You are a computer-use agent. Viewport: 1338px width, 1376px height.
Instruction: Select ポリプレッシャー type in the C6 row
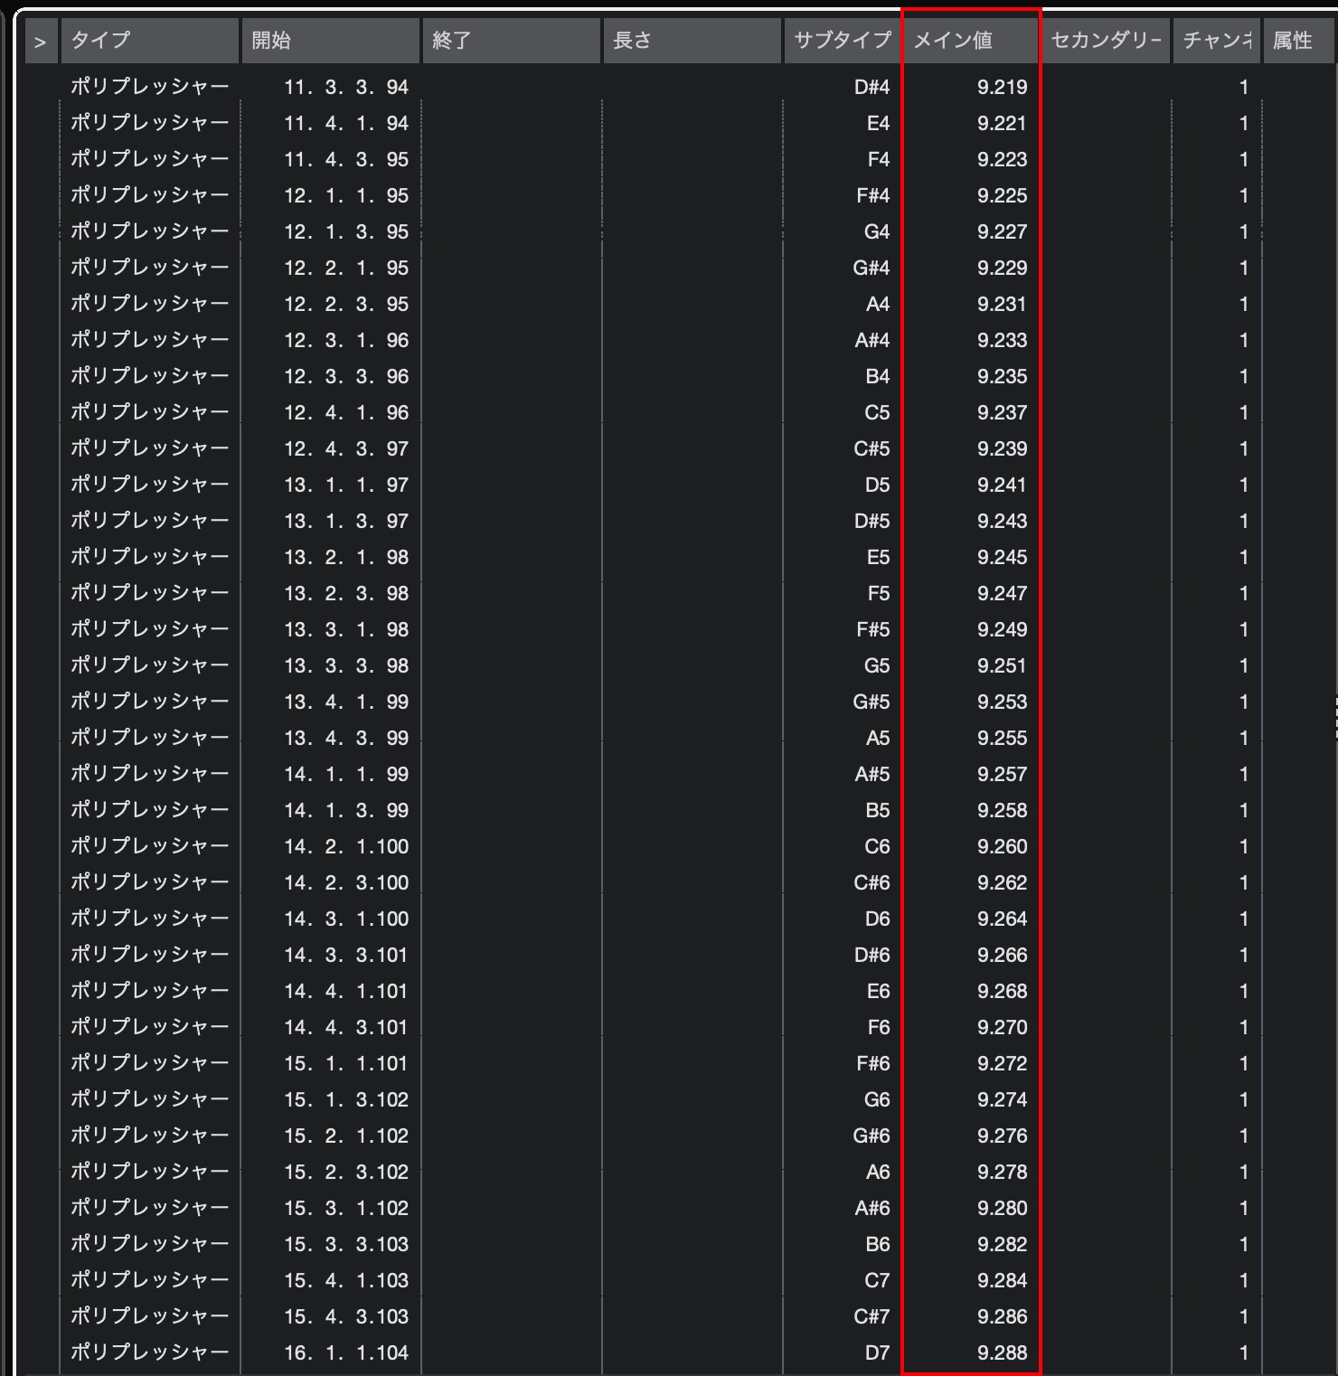[150, 846]
